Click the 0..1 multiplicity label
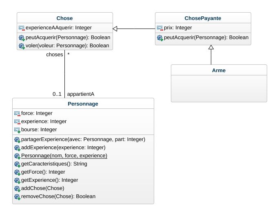 tap(57, 94)
